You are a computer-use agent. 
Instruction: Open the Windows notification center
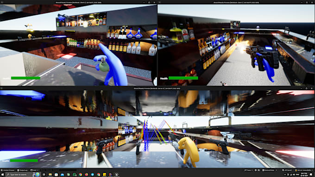click(311, 174)
